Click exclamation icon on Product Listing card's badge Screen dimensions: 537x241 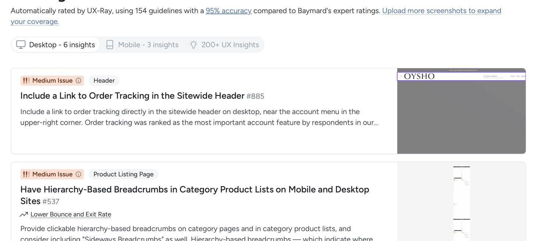point(26,175)
